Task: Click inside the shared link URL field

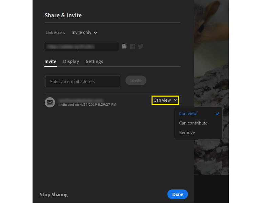Action: tap(81, 46)
